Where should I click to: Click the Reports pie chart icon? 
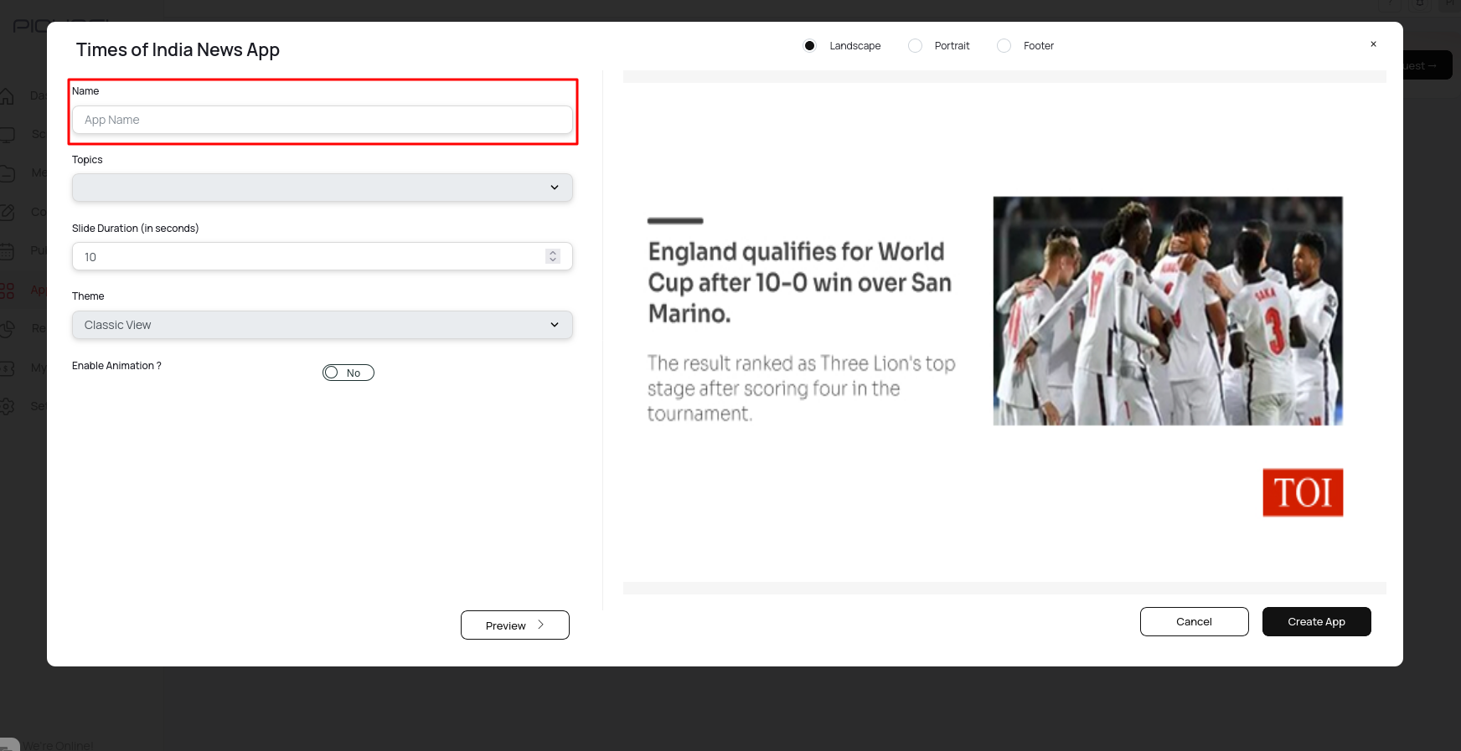[7, 328]
